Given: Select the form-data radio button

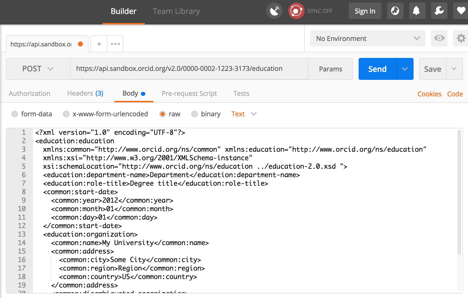Looking at the screenshot, I should 15,114.
